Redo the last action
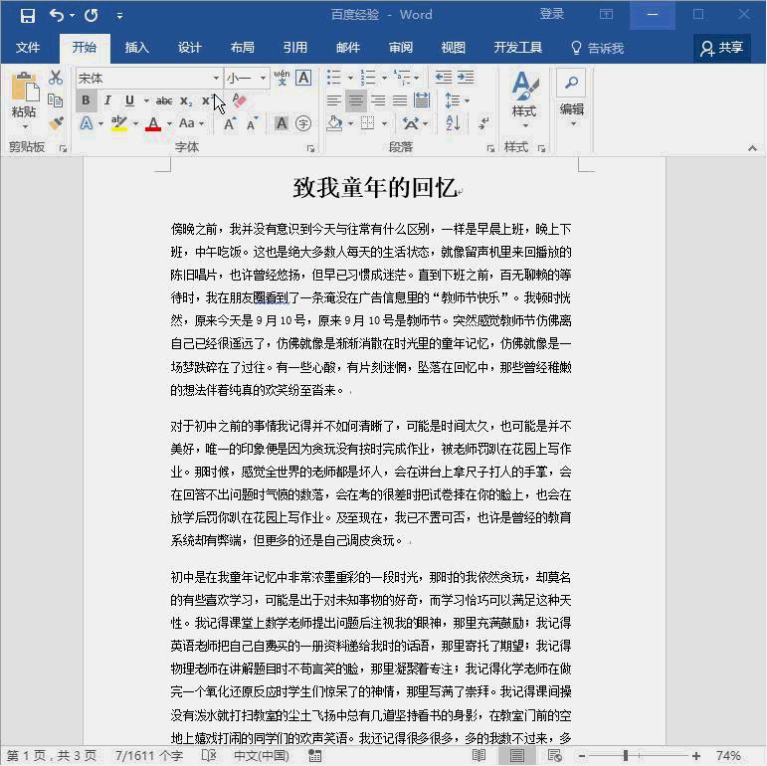The height and width of the screenshot is (766, 767). (x=91, y=15)
